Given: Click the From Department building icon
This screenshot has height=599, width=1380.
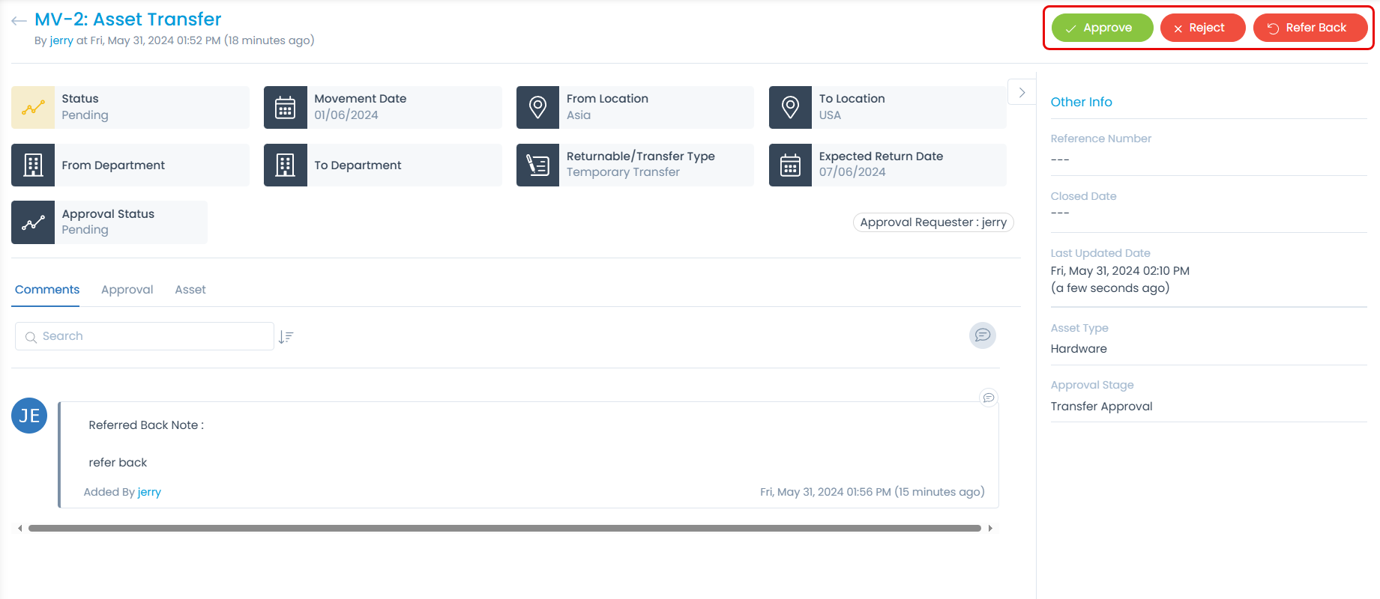Looking at the screenshot, I should 33,165.
